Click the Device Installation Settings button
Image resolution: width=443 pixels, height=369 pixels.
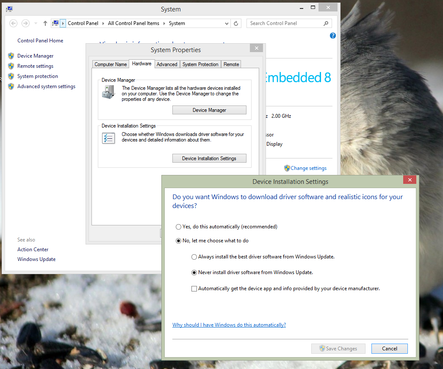point(209,158)
